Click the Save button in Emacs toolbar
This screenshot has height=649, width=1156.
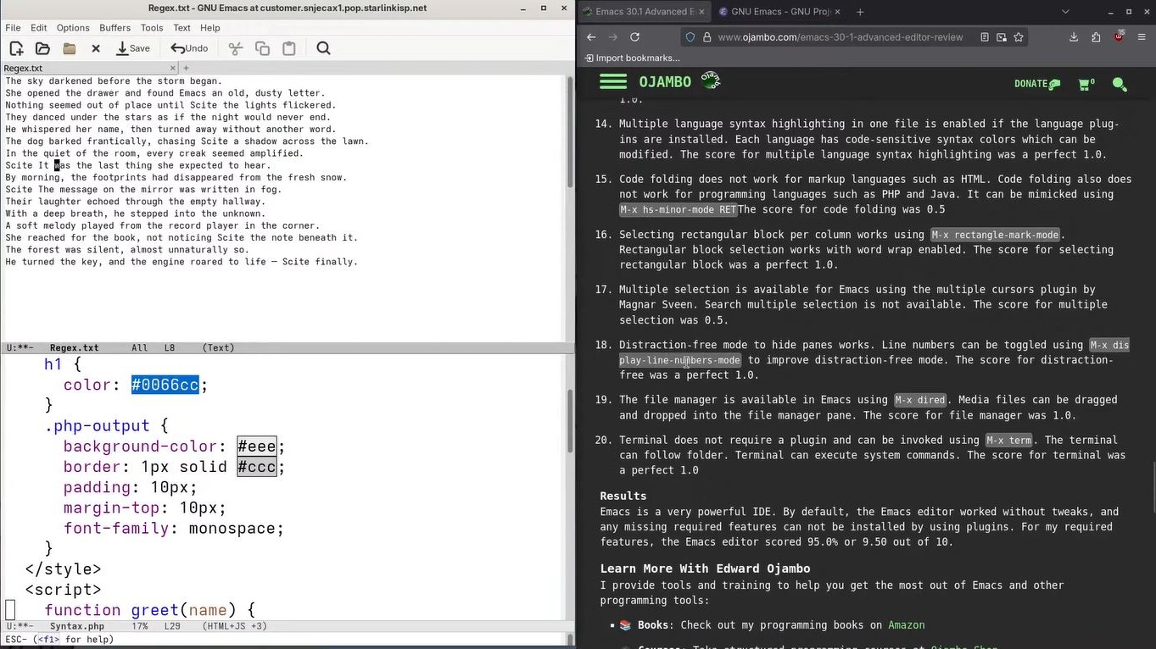[133, 48]
